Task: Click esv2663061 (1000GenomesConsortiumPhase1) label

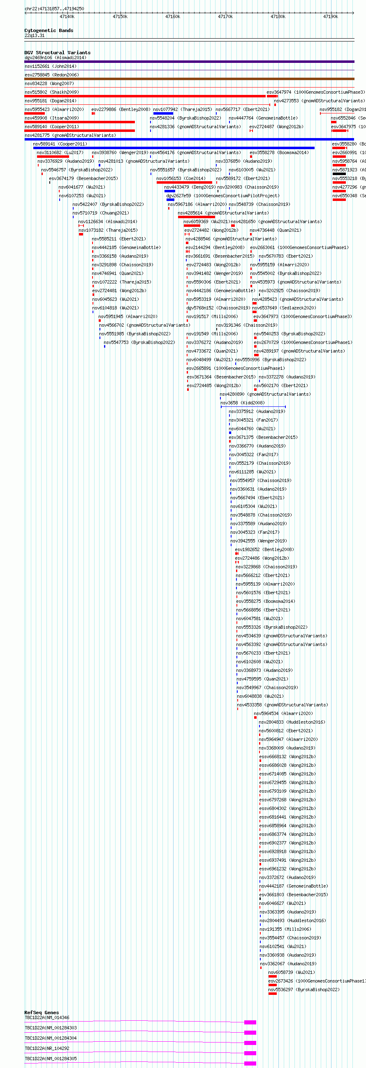Action: (300, 248)
